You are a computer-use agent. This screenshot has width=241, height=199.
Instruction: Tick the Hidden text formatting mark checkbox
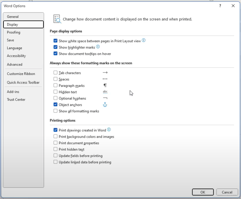(55, 92)
